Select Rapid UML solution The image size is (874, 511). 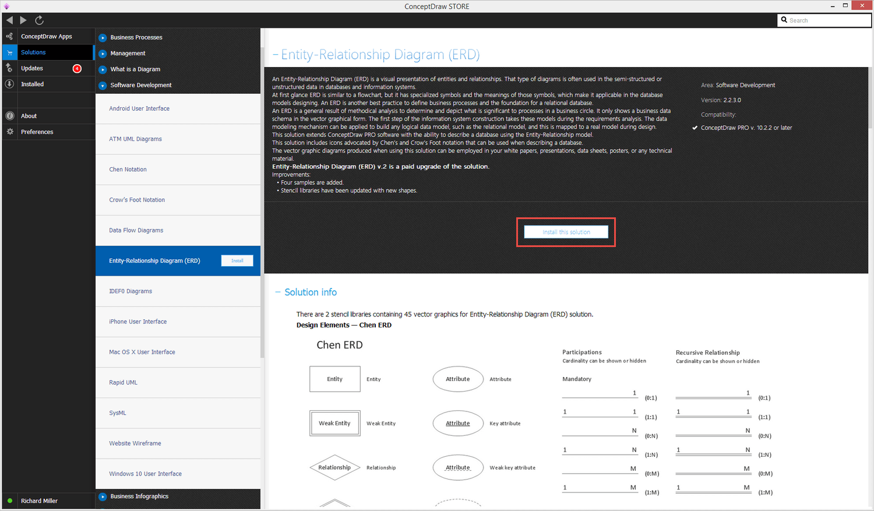click(178, 382)
